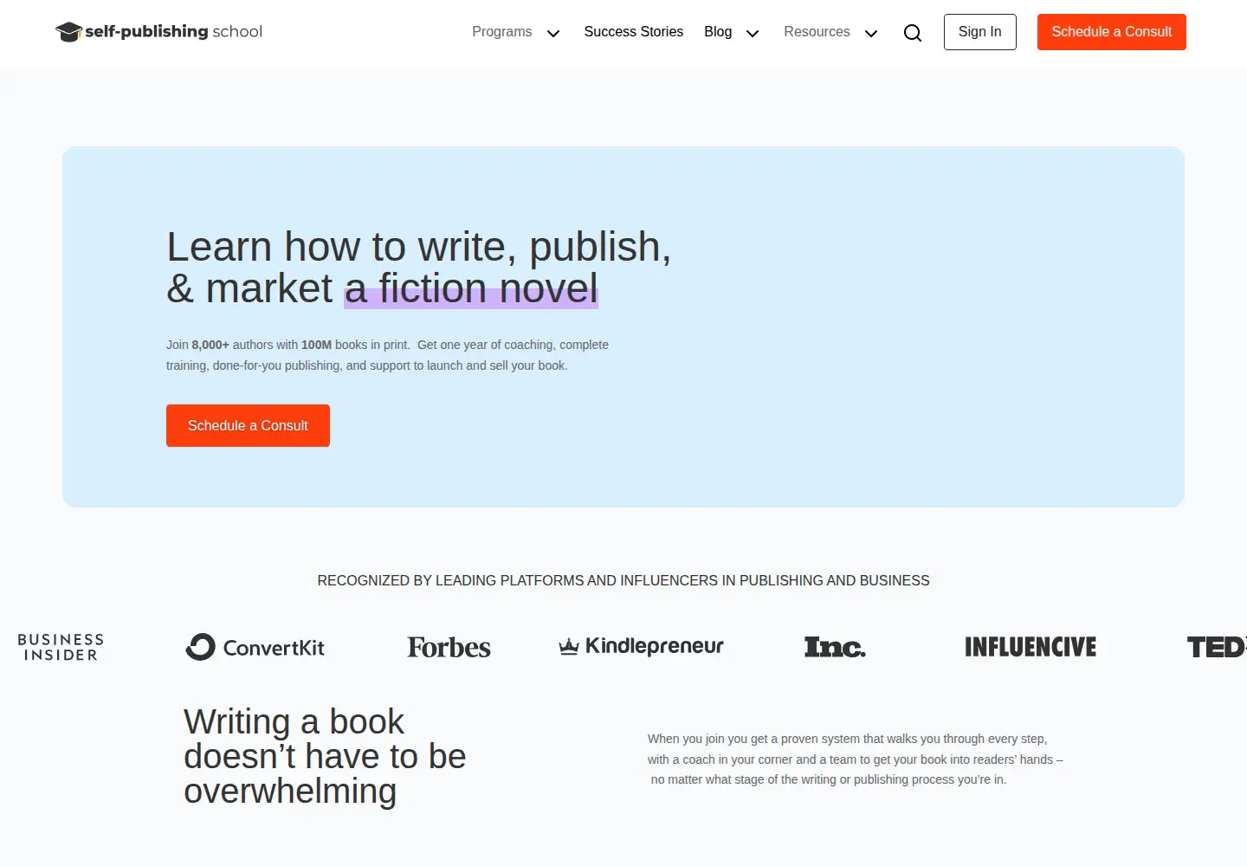Click the Forbes logo

tap(449, 647)
